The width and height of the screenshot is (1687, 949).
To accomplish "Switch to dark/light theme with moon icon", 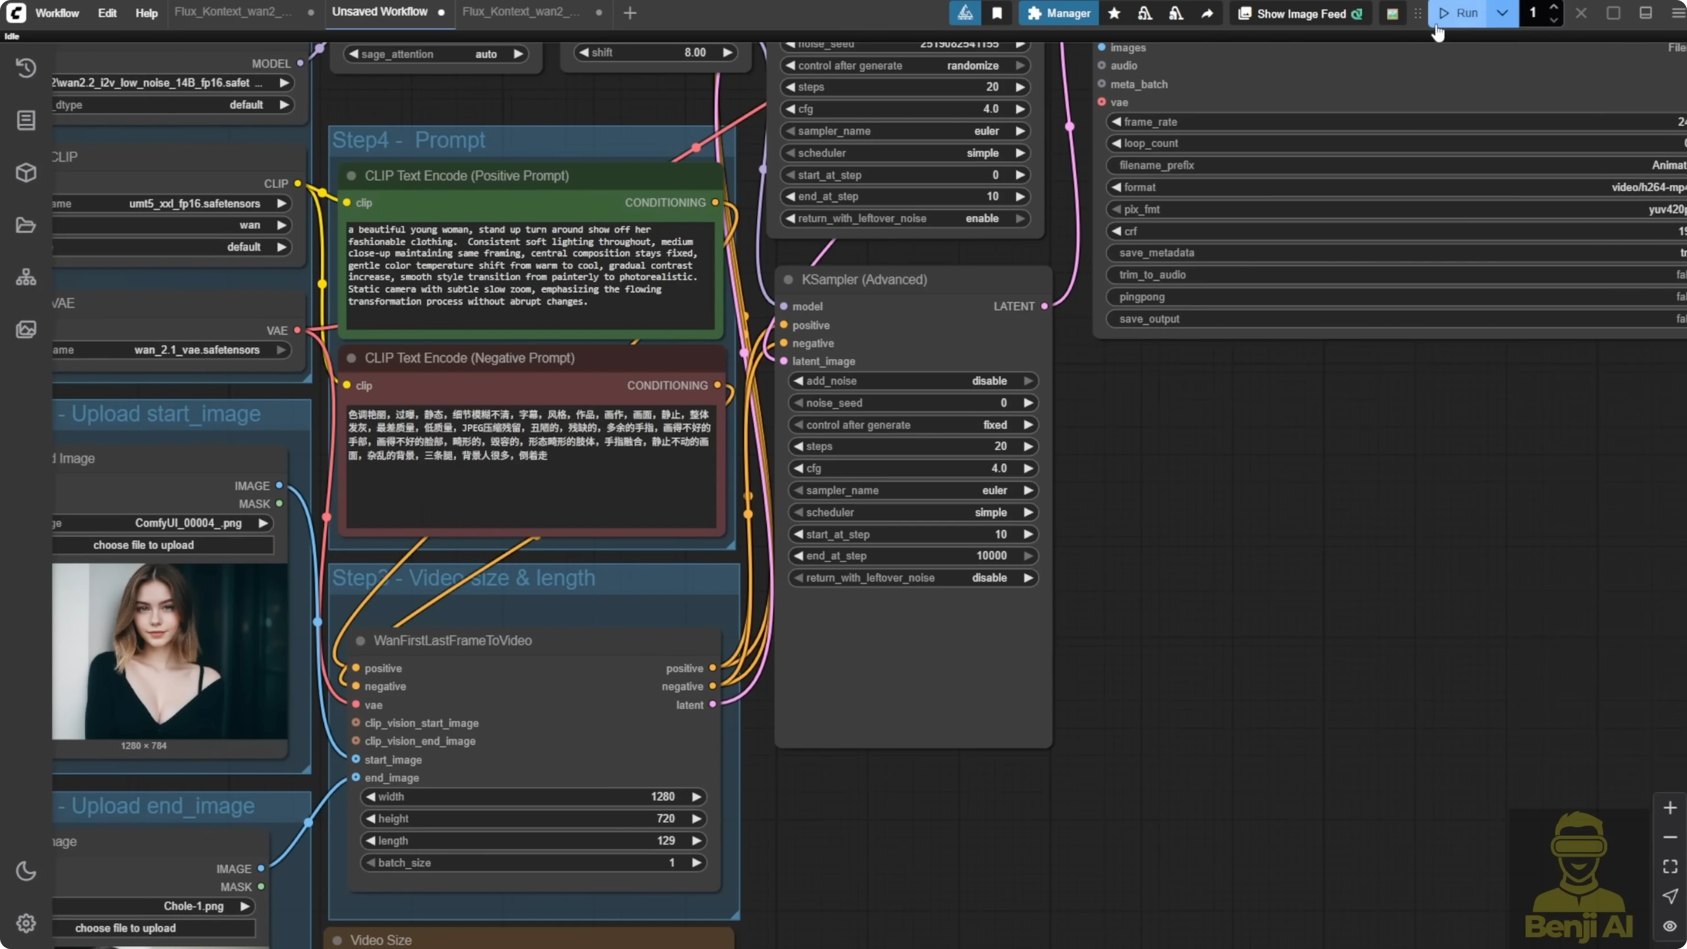I will pyautogui.click(x=26, y=871).
